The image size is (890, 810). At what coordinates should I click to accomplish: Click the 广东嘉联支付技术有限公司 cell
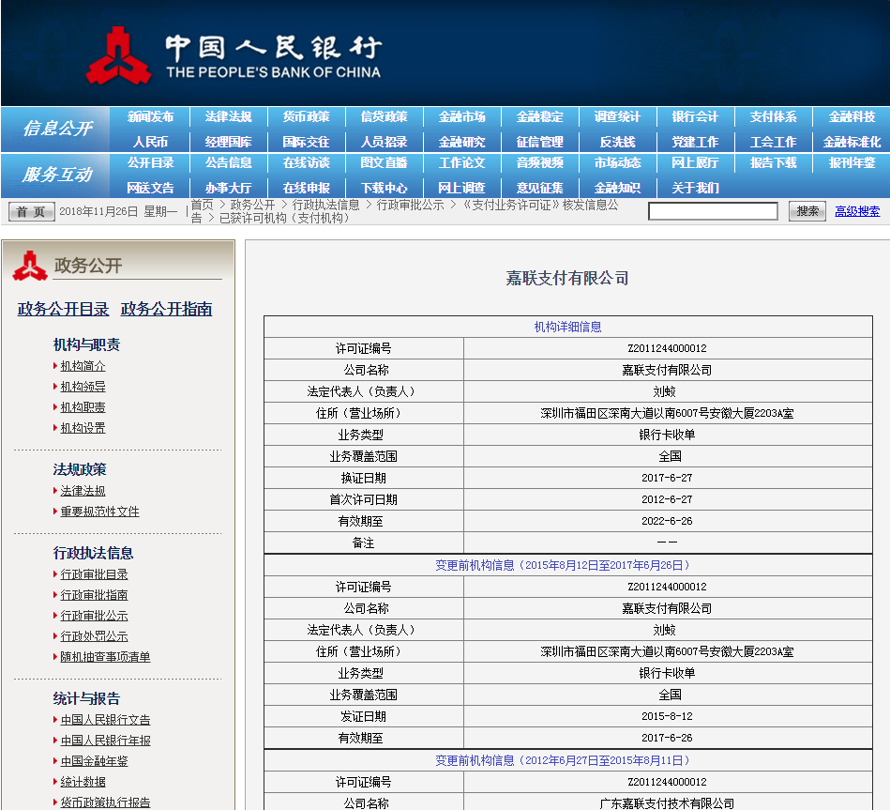tap(667, 803)
